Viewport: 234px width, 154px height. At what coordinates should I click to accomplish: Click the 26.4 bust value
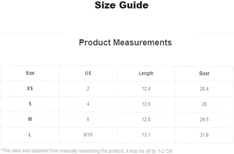[x=204, y=89]
